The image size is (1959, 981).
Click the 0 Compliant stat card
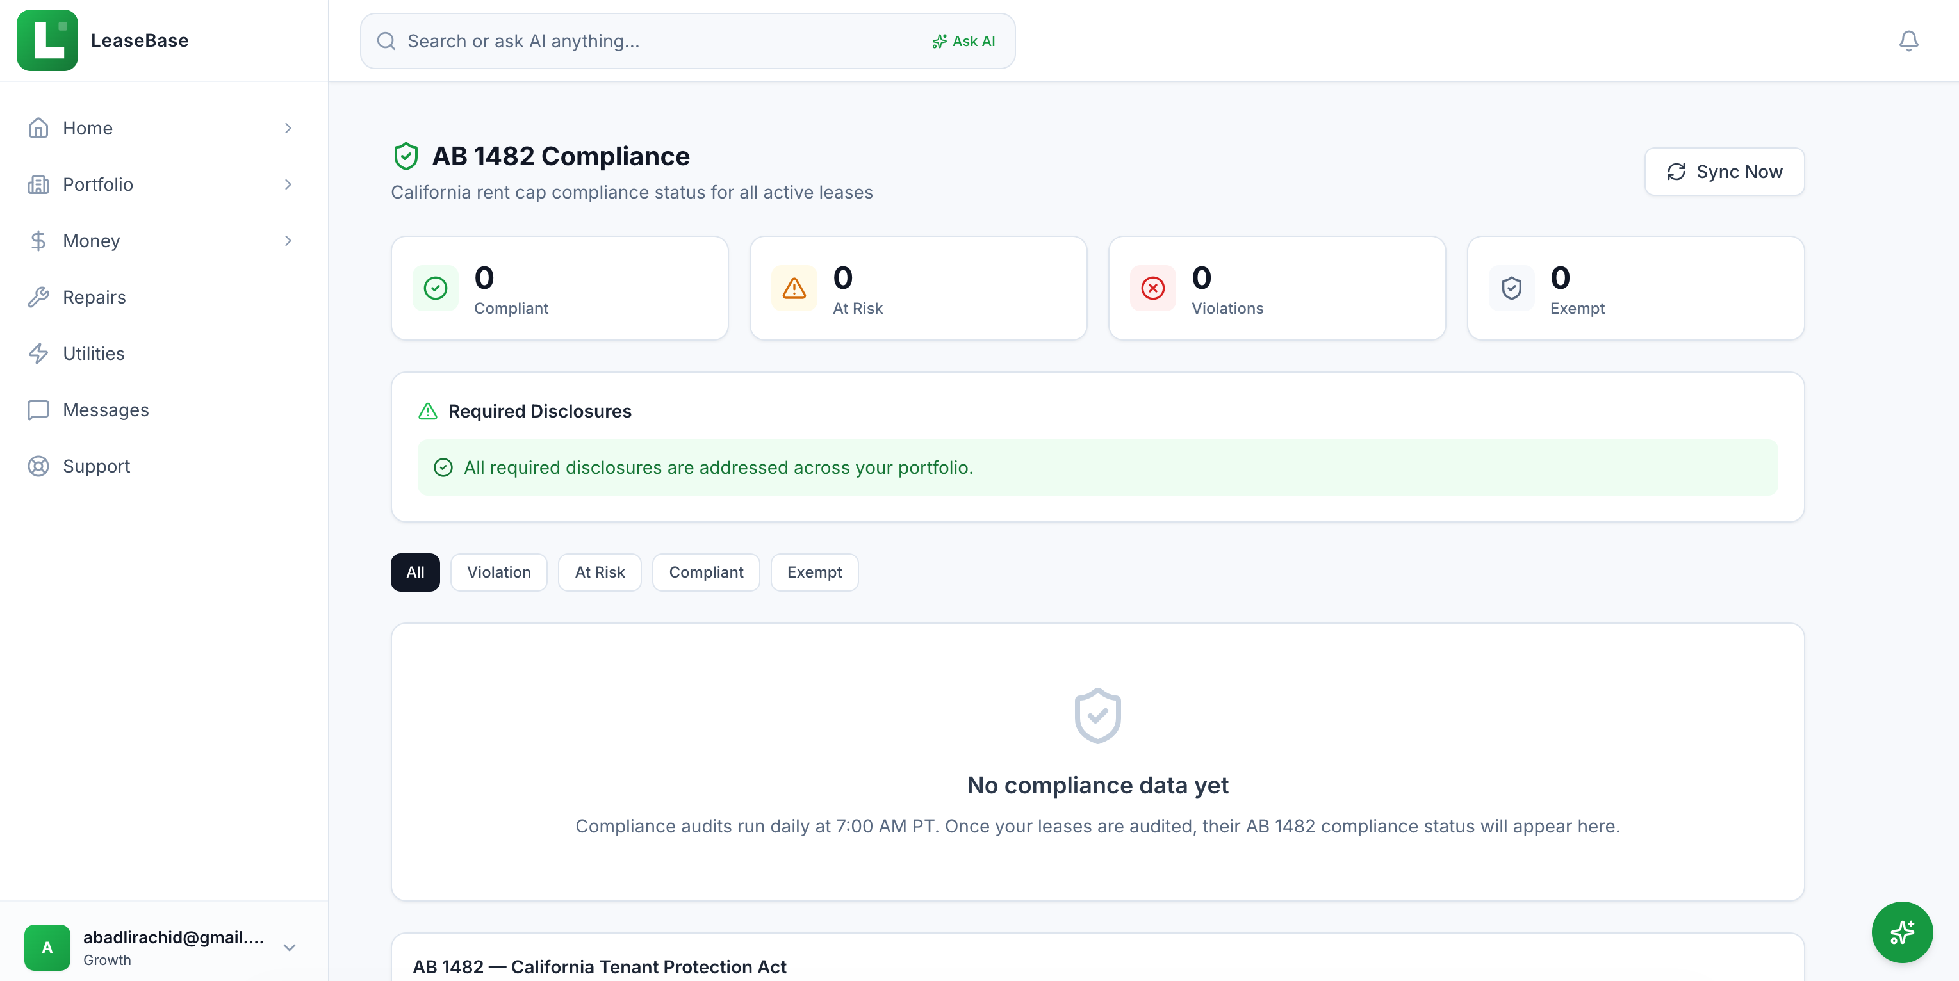point(560,288)
